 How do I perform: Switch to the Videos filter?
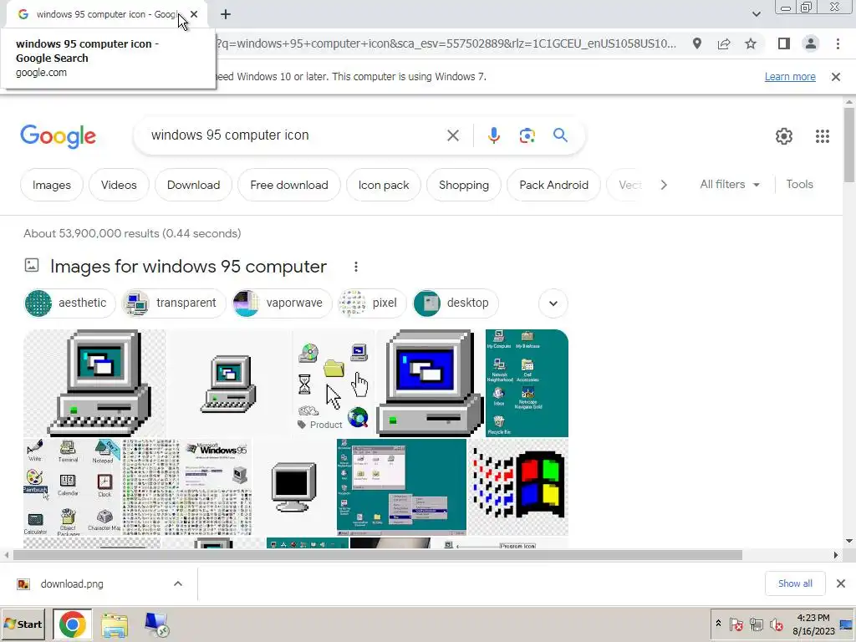119,185
